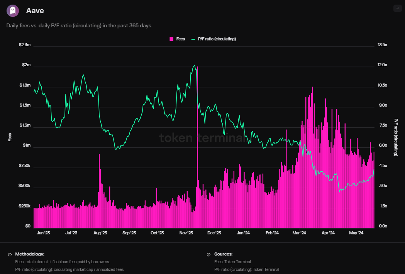The height and width of the screenshot is (274, 405).
Task: Select the $2m fees axis label
Action: (x=26, y=65)
